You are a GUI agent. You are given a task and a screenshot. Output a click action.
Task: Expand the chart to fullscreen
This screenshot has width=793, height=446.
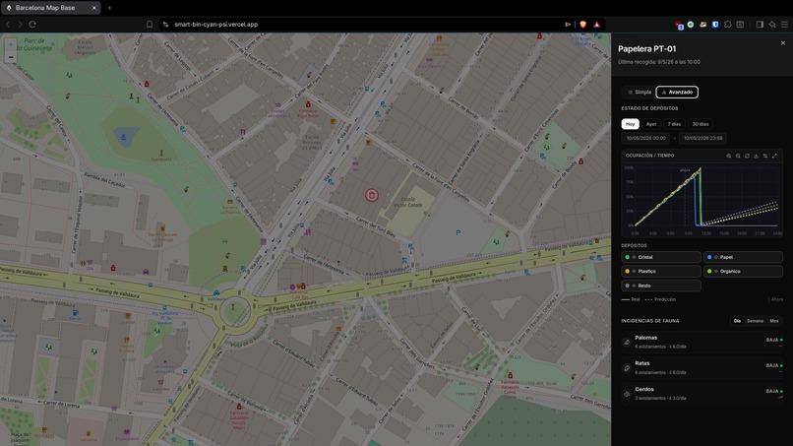coord(774,156)
